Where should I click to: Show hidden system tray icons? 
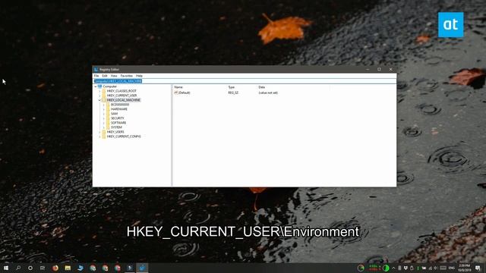click(393, 268)
